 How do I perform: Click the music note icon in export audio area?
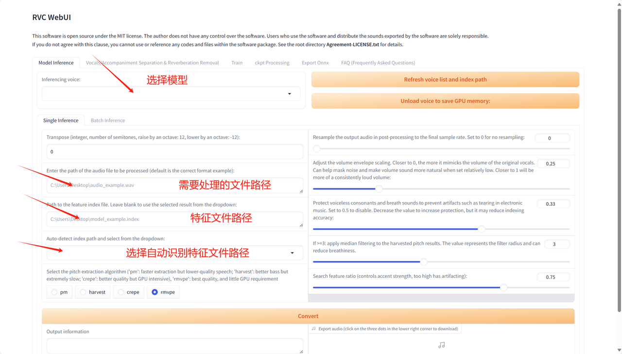pyautogui.click(x=441, y=345)
